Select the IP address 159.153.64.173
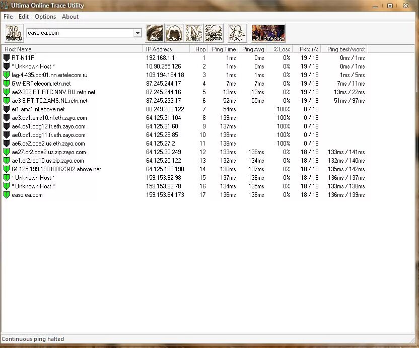 165,195
